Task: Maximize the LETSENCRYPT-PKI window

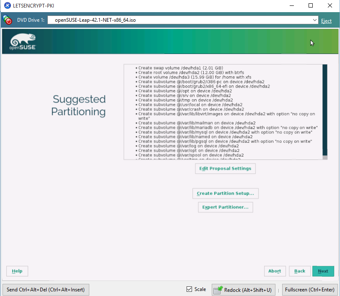Action: click(x=311, y=6)
